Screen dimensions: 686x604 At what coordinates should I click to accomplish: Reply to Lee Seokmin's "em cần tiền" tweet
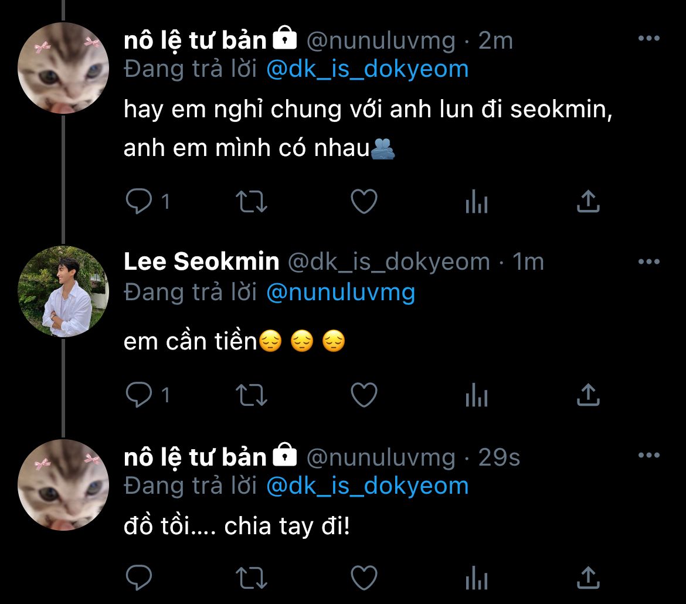click(x=139, y=395)
